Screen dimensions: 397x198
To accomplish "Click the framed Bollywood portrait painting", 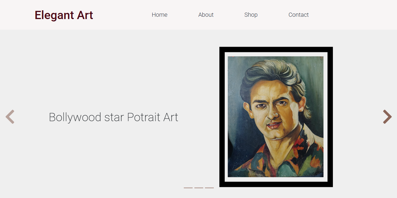I will tap(276, 117).
